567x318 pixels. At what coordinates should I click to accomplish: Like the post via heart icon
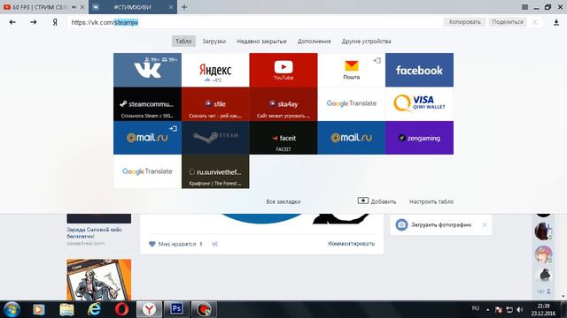pyautogui.click(x=151, y=244)
